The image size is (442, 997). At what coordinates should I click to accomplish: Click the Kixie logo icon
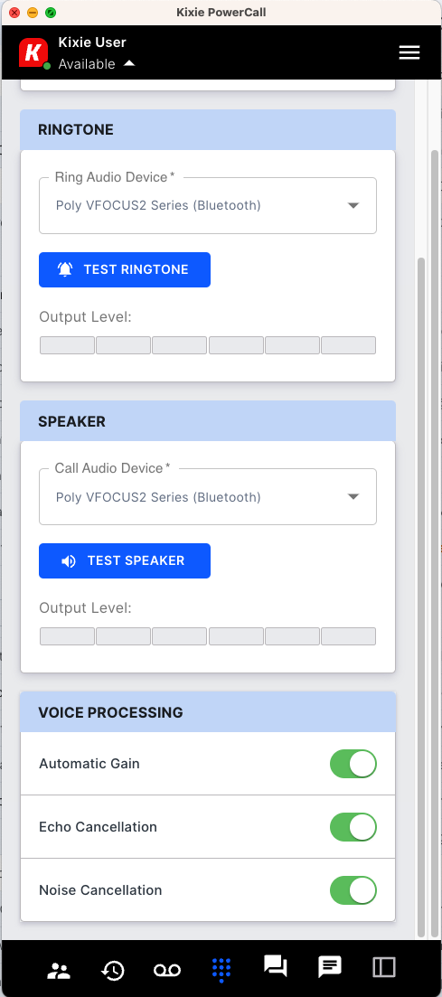[33, 52]
